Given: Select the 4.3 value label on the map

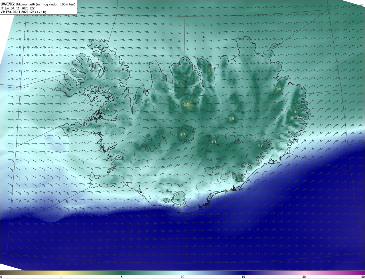Looking at the screenshot, I should (183, 135).
